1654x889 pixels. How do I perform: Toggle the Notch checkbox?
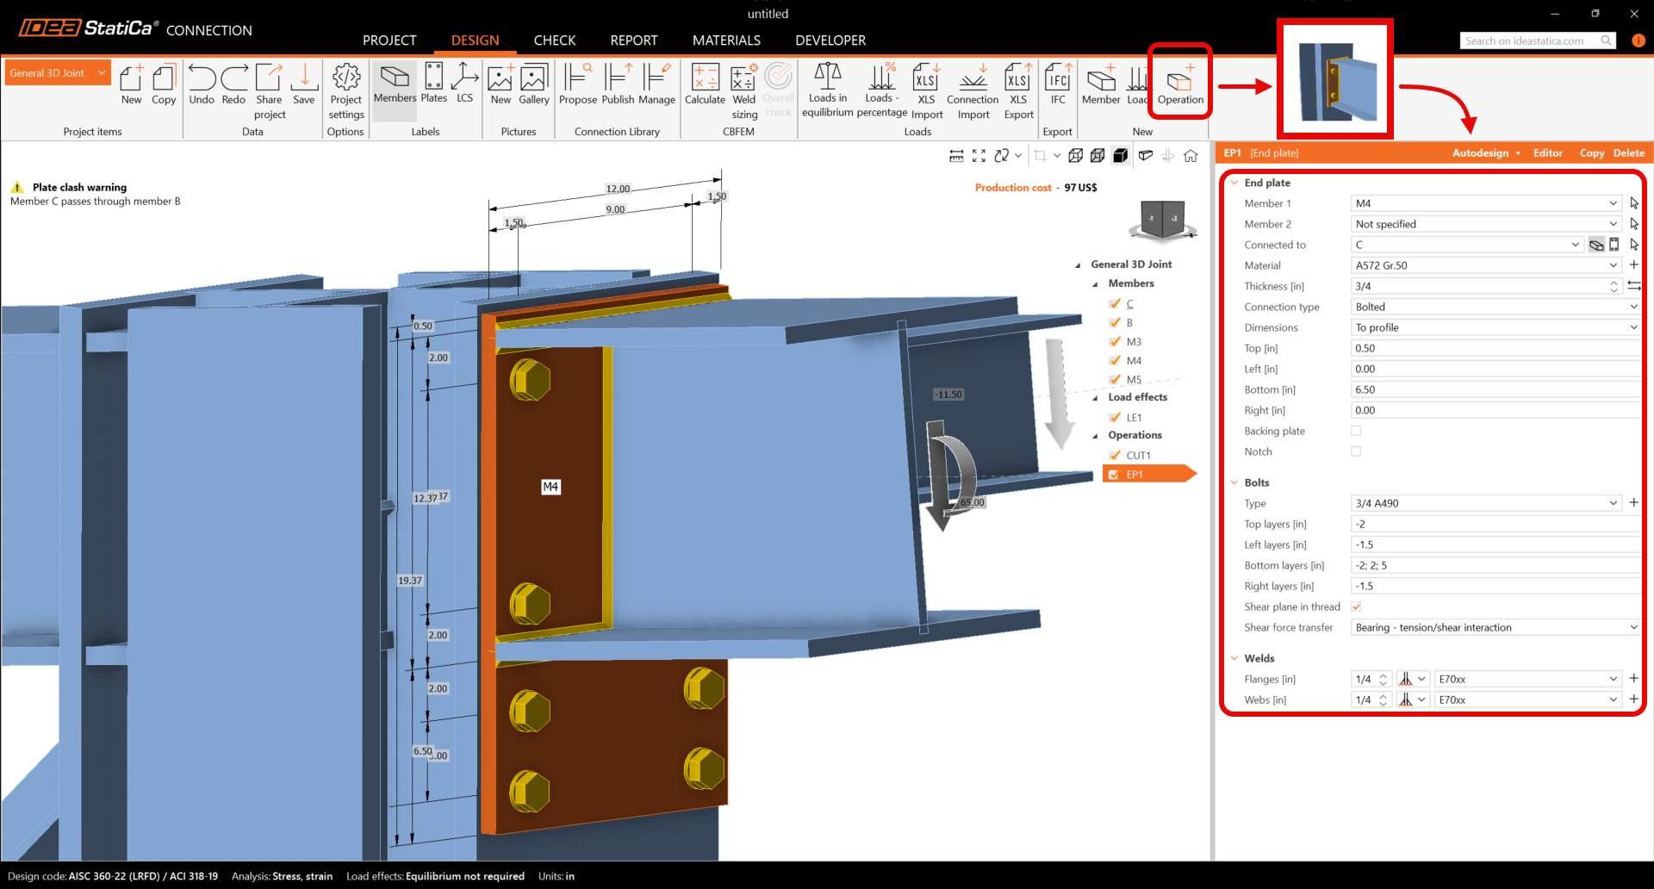1356,451
